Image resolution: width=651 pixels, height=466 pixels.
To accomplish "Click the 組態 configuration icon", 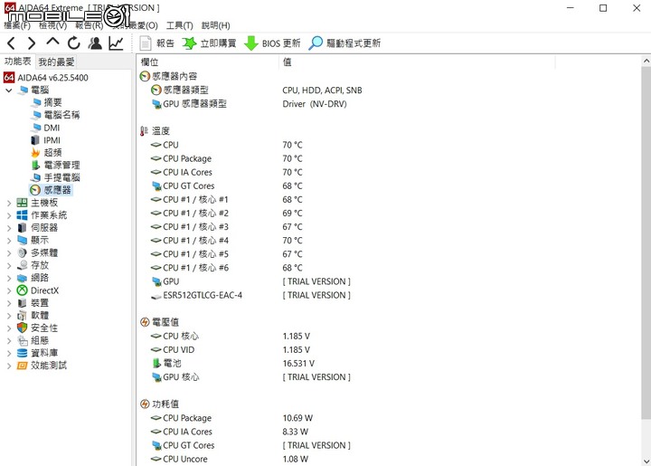I will (x=22, y=340).
